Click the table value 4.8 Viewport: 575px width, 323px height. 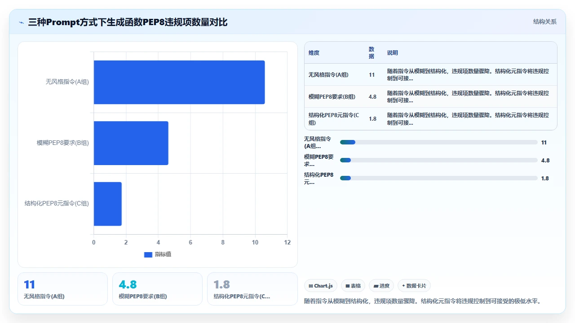click(372, 97)
